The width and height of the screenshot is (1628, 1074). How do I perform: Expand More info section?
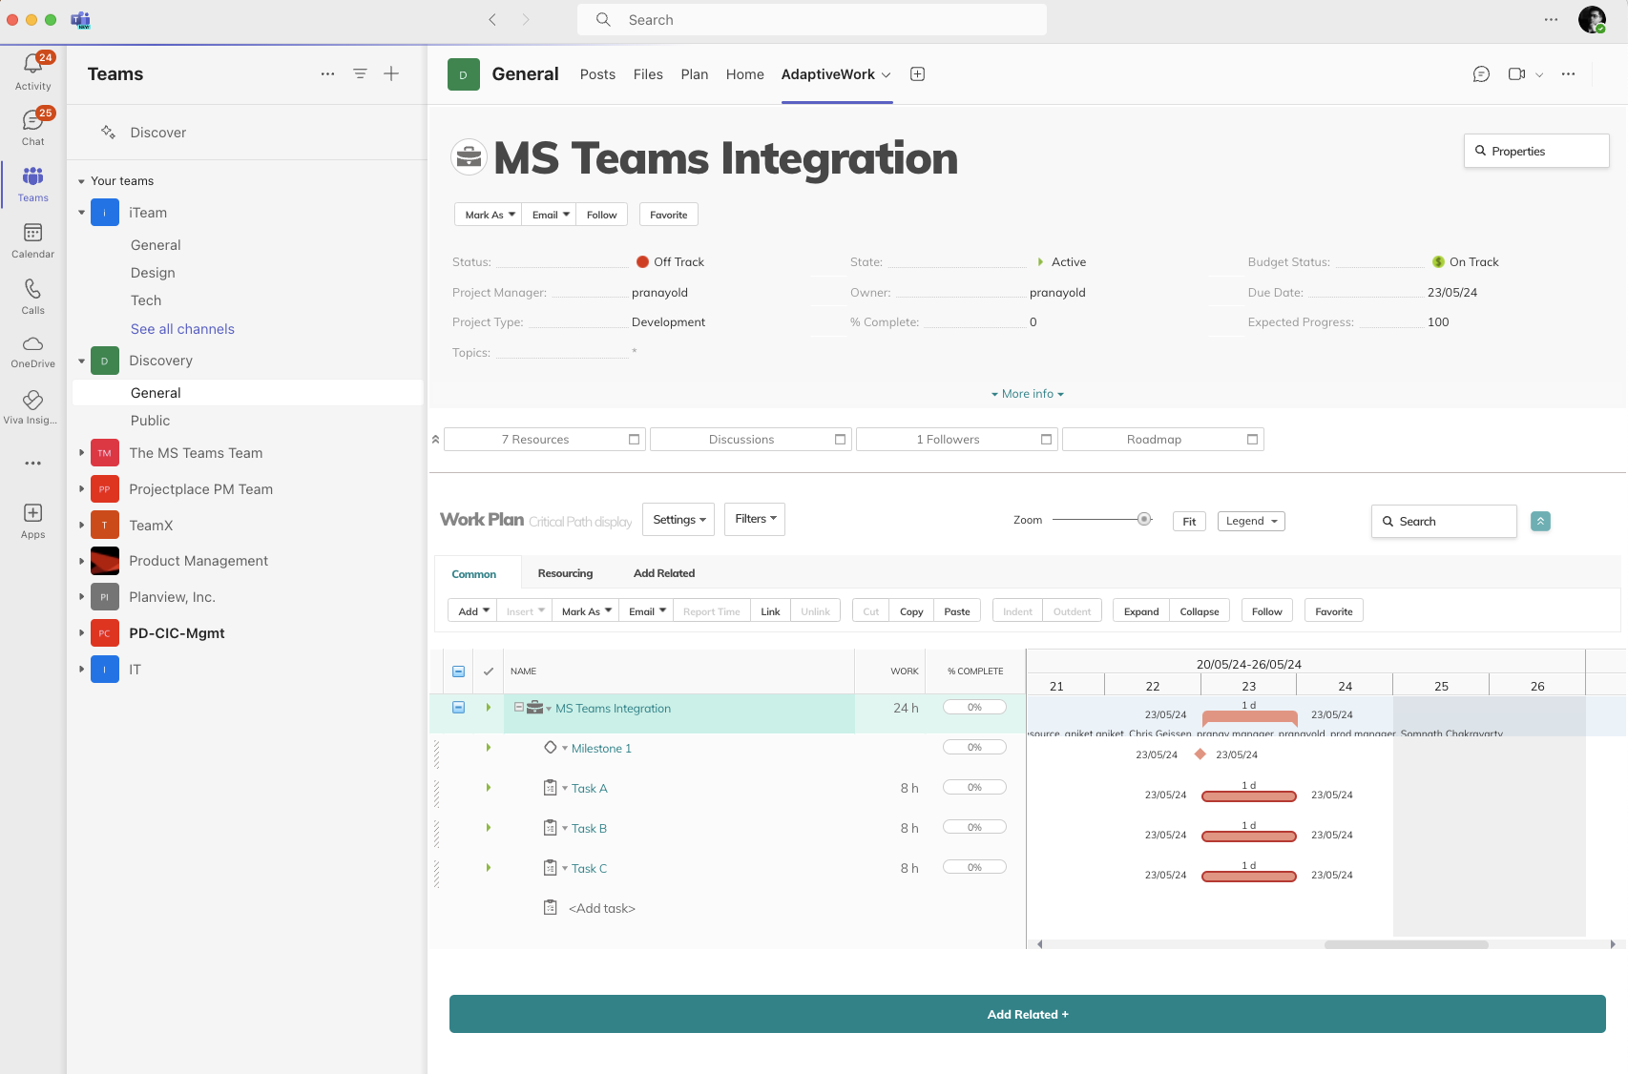[1027, 394]
